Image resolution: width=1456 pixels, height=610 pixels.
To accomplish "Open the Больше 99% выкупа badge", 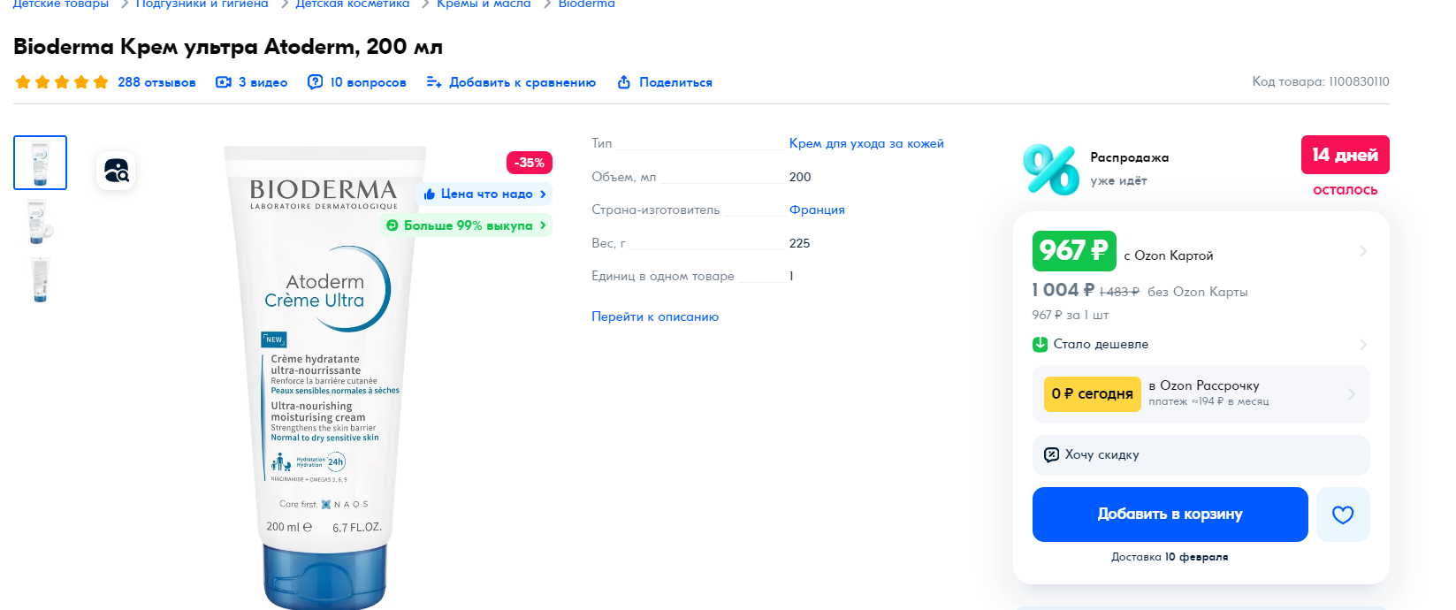I will (x=466, y=225).
